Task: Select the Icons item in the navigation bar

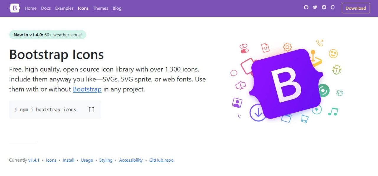Action: [x=83, y=8]
